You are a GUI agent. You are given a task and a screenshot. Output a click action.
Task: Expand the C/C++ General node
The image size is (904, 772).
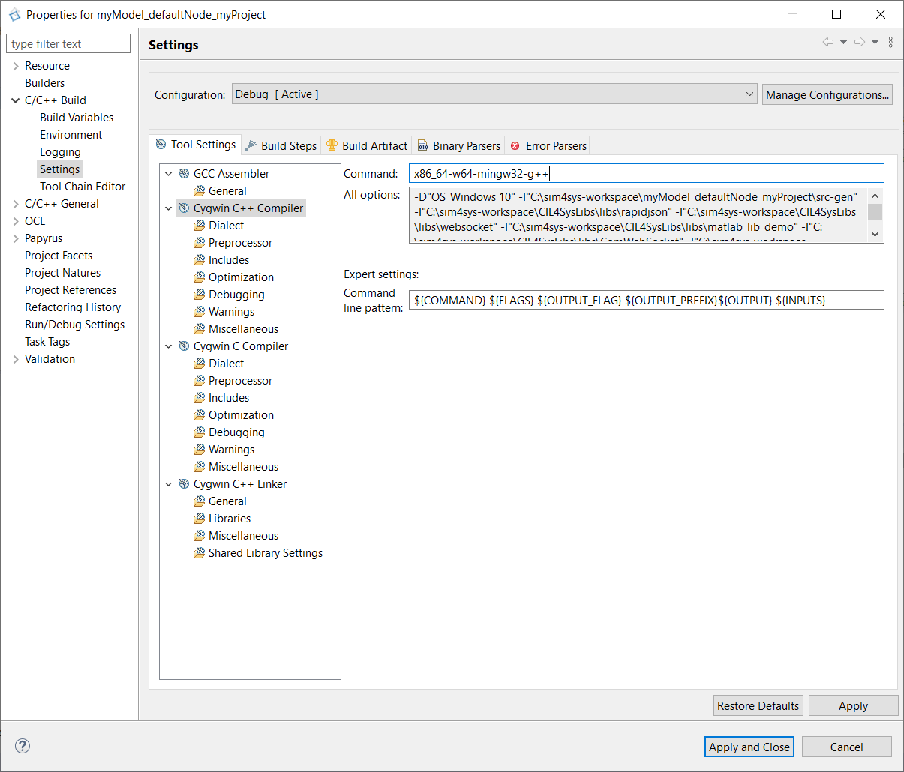point(16,204)
